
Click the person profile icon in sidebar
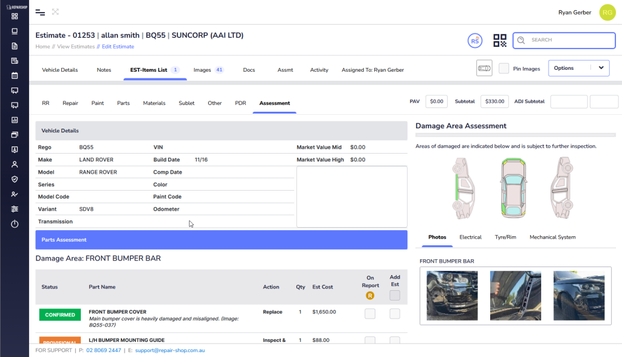(15, 164)
